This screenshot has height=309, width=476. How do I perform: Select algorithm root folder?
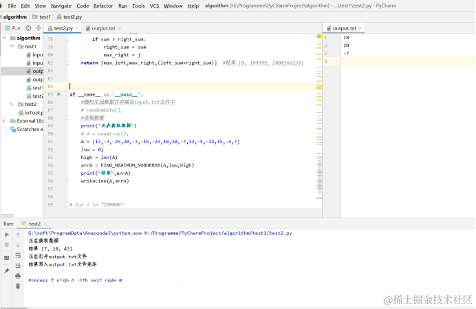(25, 38)
